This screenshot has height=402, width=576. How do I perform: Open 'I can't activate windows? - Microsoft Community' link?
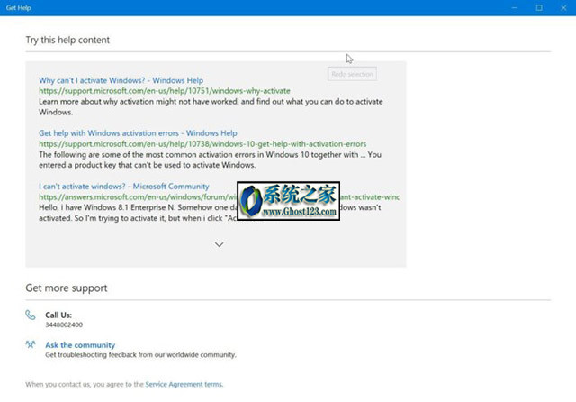(x=124, y=186)
